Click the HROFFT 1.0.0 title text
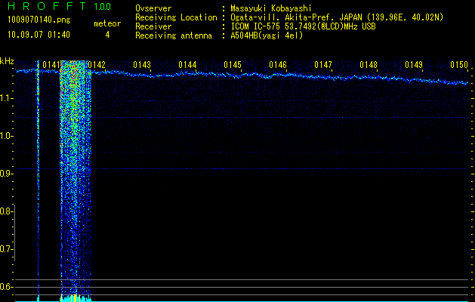This screenshot has height=302, width=475. click(x=60, y=6)
